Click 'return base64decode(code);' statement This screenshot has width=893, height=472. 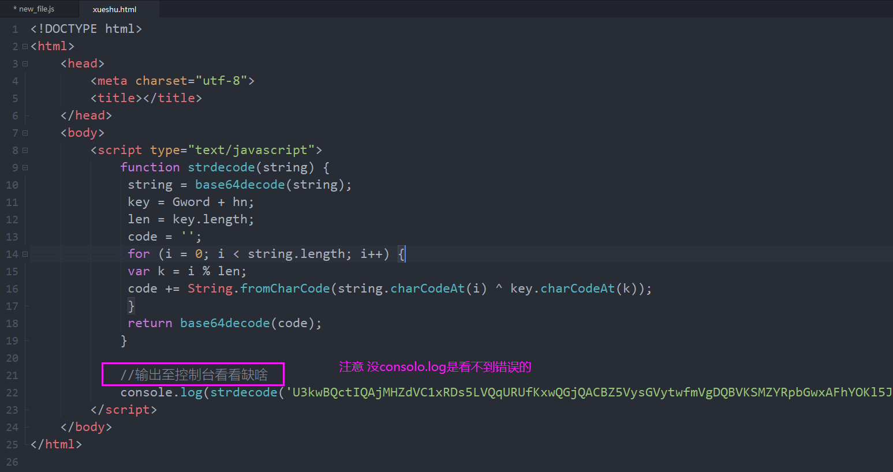coord(225,323)
